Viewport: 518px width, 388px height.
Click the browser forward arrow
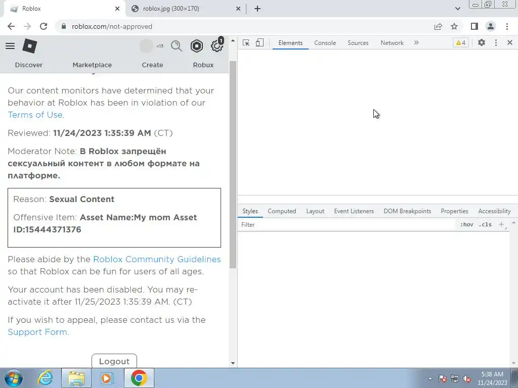(27, 26)
